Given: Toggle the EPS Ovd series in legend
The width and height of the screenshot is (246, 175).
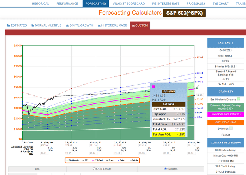Looking at the screenshot, I should tap(97, 160).
